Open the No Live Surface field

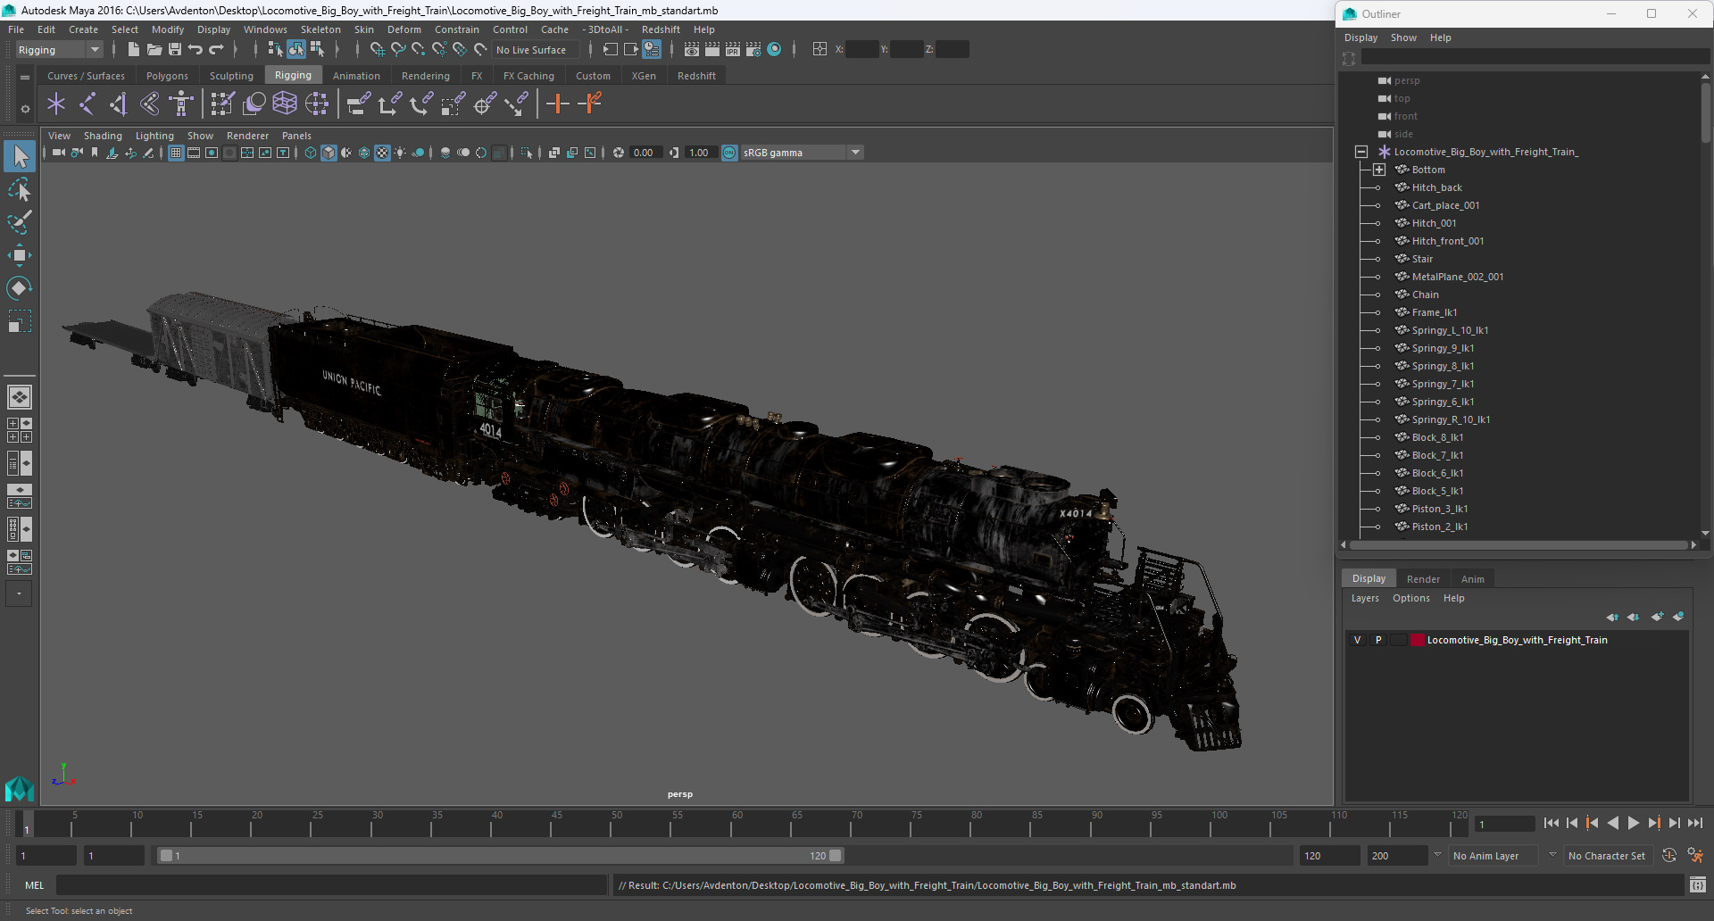537,50
